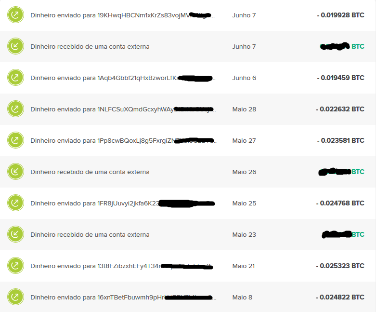Click the sent arrow icon dated Junho 6
The image size is (376, 312).
coord(15,78)
